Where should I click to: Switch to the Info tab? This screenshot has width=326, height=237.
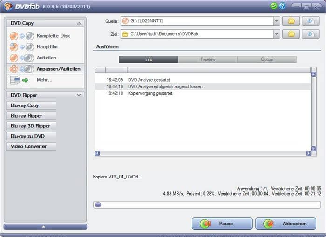click(149, 59)
